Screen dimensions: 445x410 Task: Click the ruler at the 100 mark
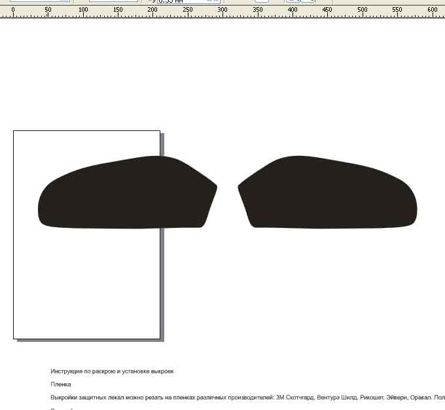83,10
